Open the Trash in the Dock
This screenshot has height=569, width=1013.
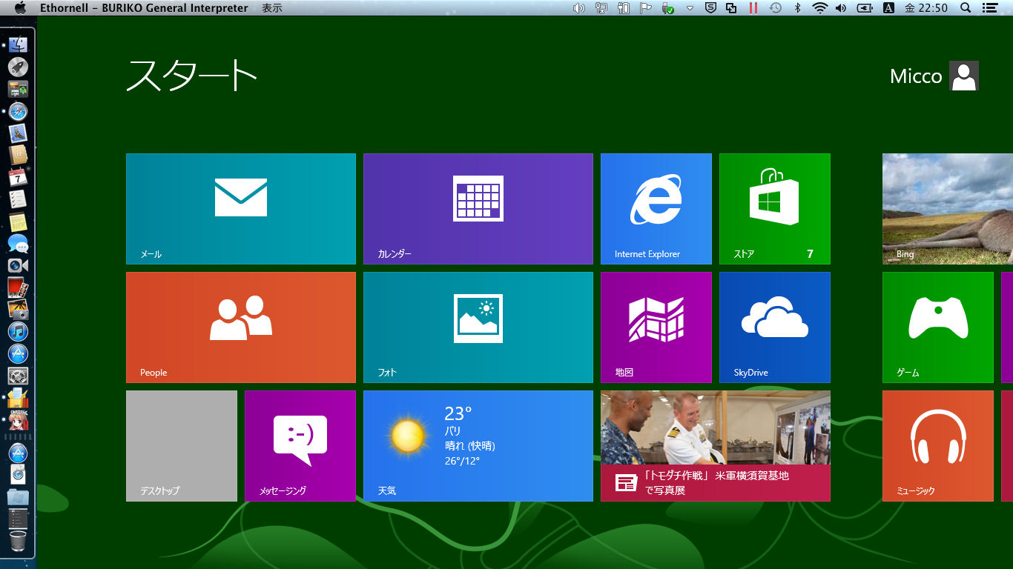pos(18,540)
